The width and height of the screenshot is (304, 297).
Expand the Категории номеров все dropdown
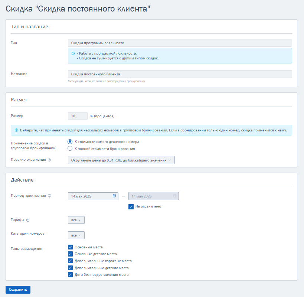click(x=76, y=235)
